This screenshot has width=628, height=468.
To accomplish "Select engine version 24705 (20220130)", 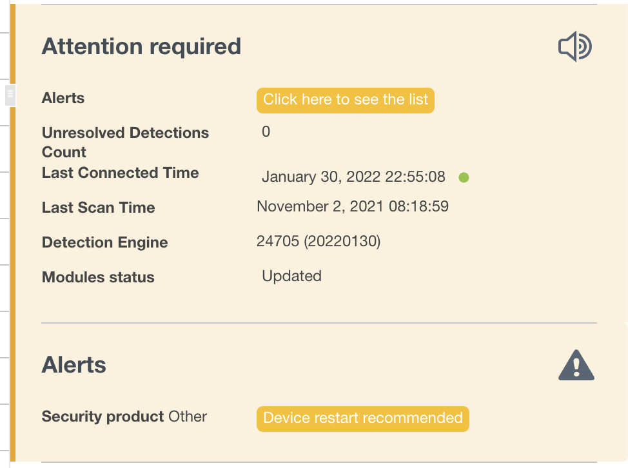I will [319, 242].
